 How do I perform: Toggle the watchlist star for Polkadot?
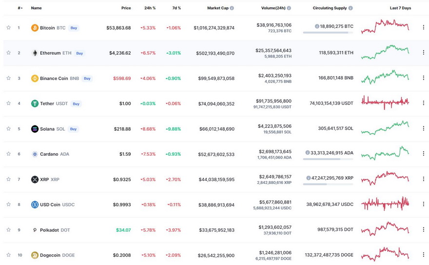tap(9, 230)
